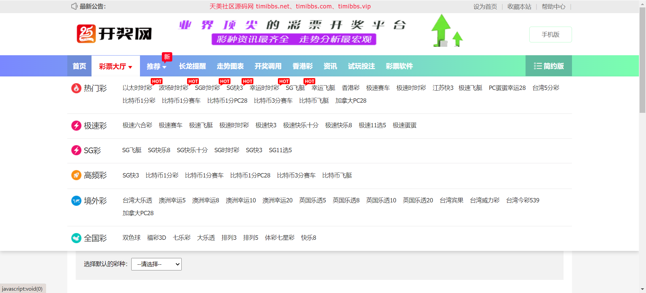
Task: Click the vertical scrollbar thumb
Action: point(642,61)
